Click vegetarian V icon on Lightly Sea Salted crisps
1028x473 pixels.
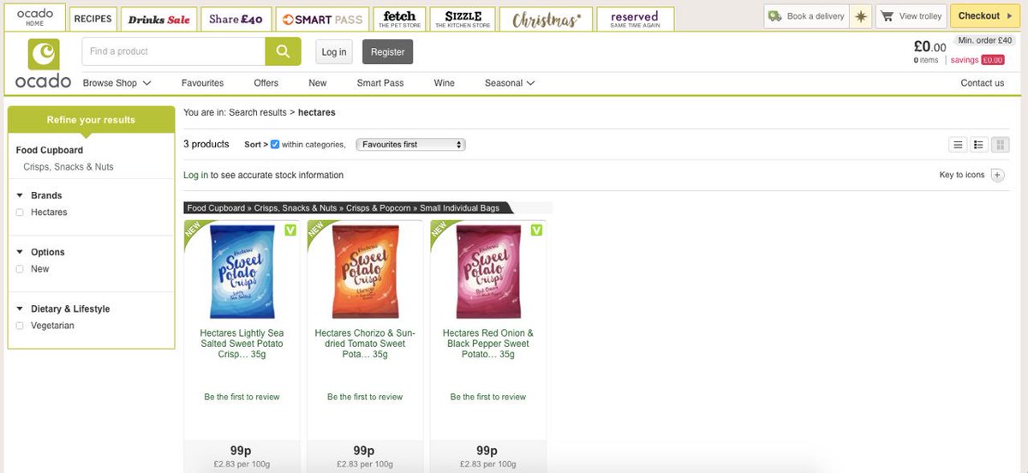(x=290, y=230)
